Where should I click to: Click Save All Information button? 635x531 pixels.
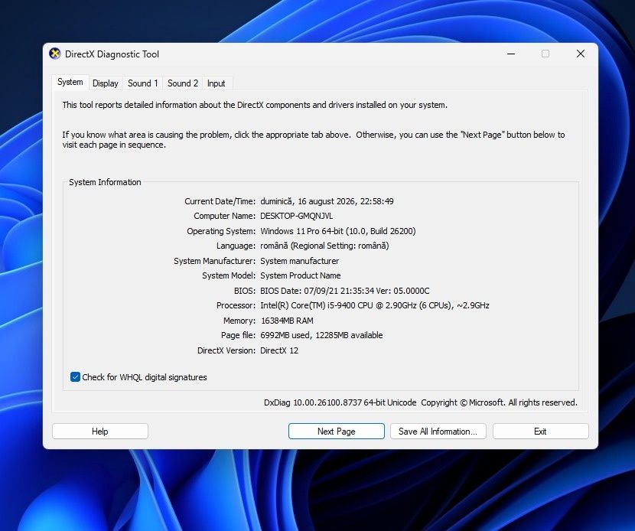coord(438,432)
